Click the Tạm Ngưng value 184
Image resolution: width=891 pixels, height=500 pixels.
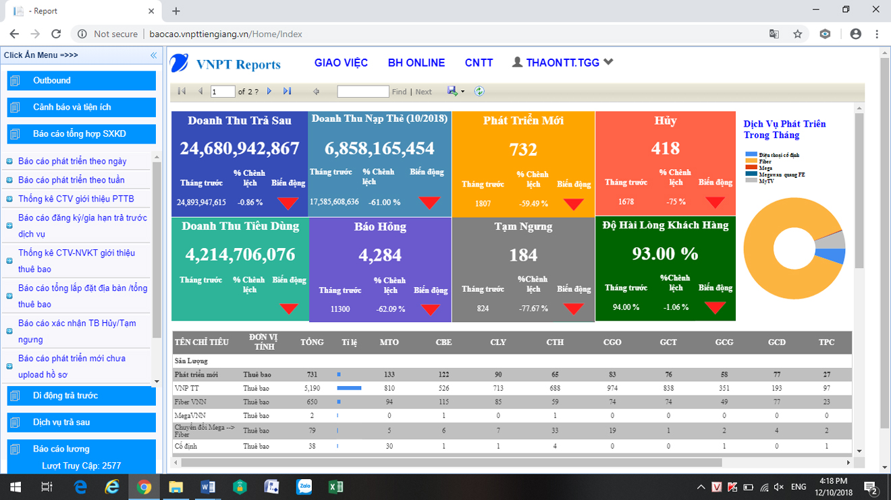coord(523,255)
